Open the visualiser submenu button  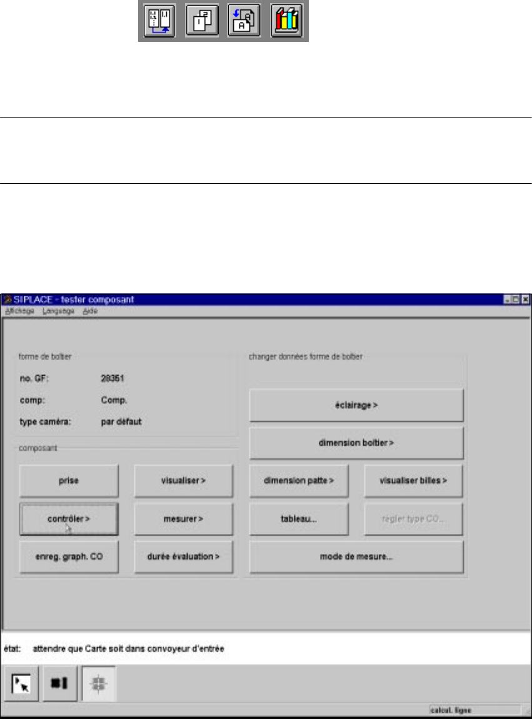(x=183, y=481)
